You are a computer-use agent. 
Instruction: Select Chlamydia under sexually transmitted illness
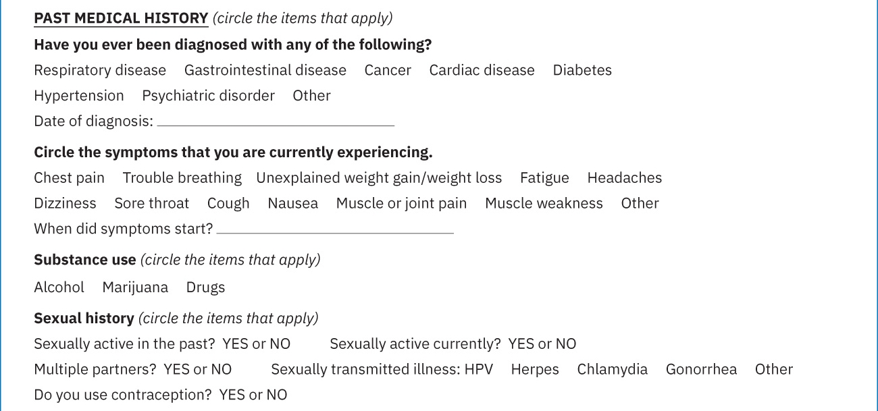click(612, 370)
